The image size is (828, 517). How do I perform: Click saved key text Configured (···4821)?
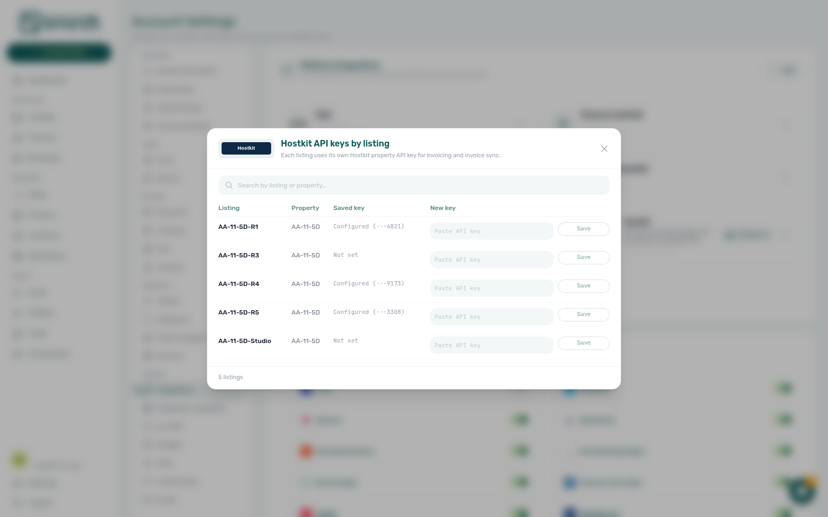[369, 226]
